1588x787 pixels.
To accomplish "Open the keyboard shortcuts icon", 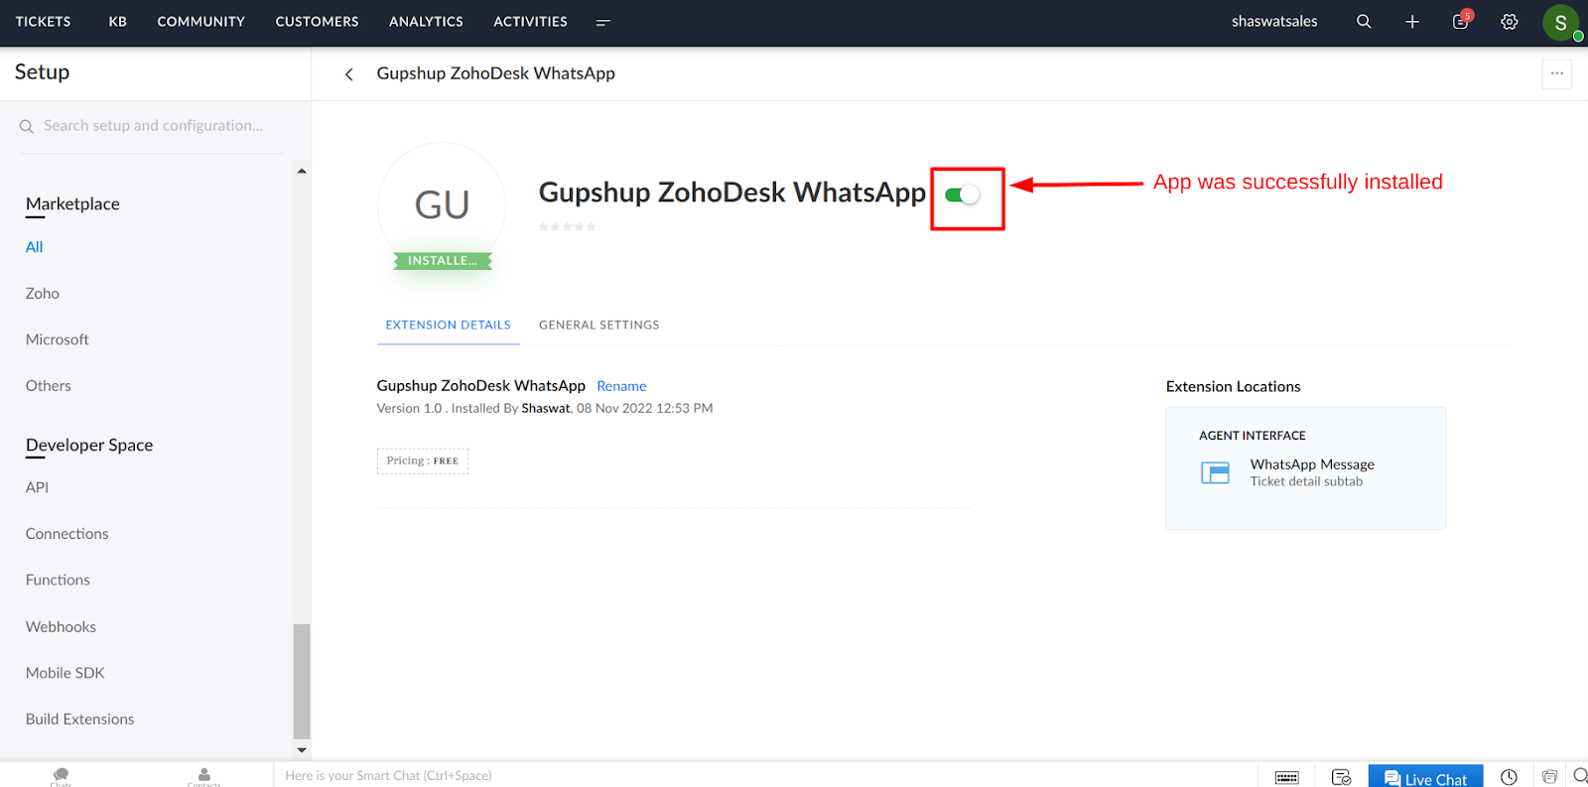I will (1287, 777).
